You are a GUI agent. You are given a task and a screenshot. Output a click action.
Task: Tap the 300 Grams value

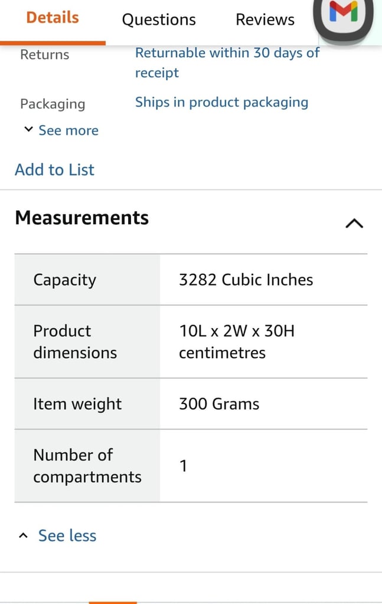point(219,403)
